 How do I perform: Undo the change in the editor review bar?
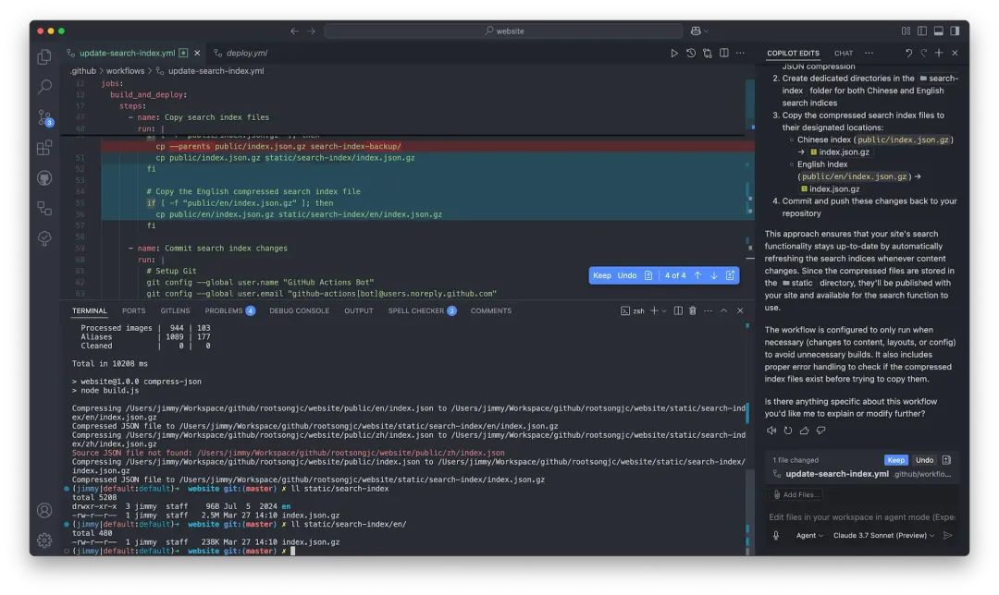627,275
